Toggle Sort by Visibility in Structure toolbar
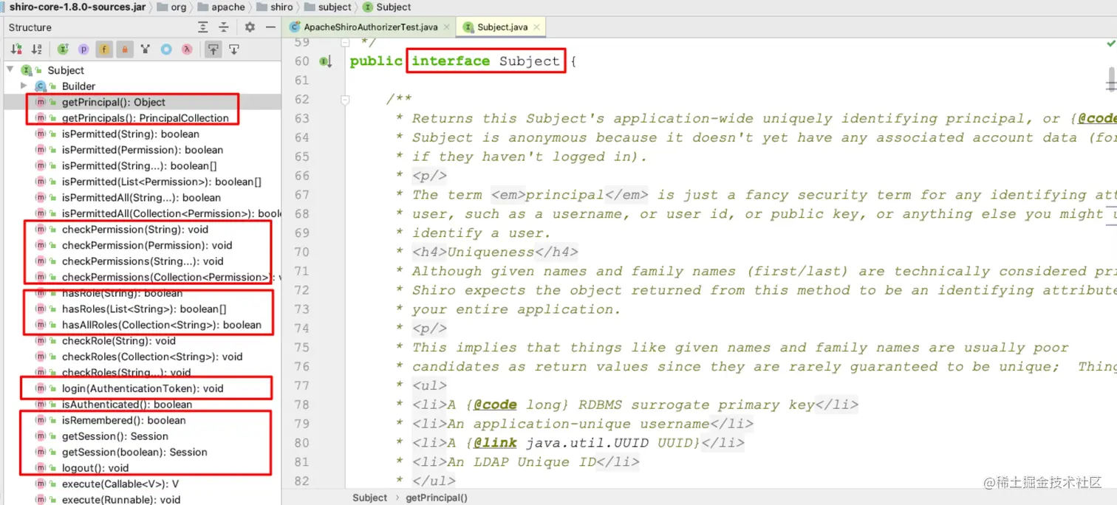The image size is (1117, 505). [16, 49]
